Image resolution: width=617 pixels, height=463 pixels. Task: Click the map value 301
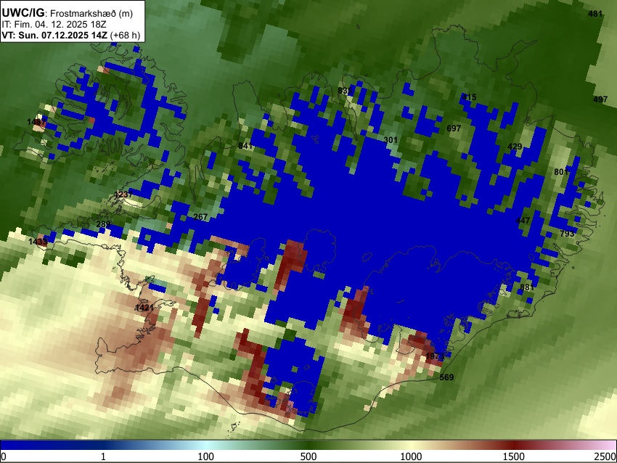click(391, 139)
